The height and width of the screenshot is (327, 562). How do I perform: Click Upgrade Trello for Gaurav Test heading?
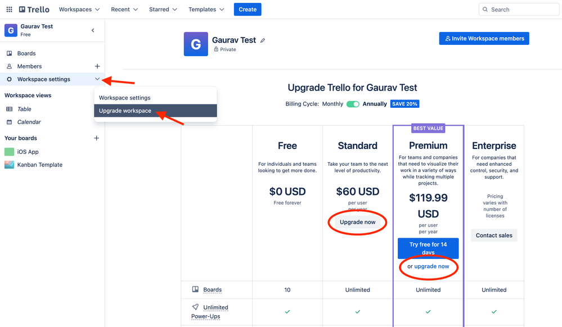pos(352,88)
